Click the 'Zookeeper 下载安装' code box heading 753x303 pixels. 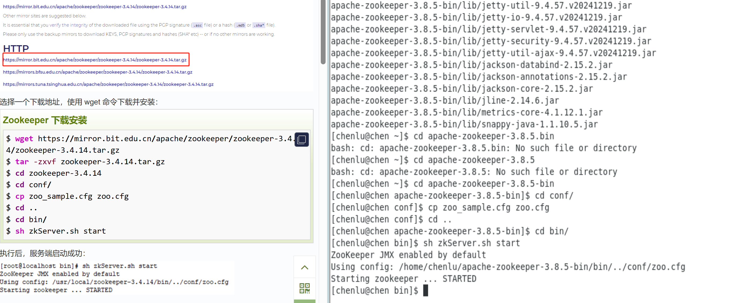(45, 120)
